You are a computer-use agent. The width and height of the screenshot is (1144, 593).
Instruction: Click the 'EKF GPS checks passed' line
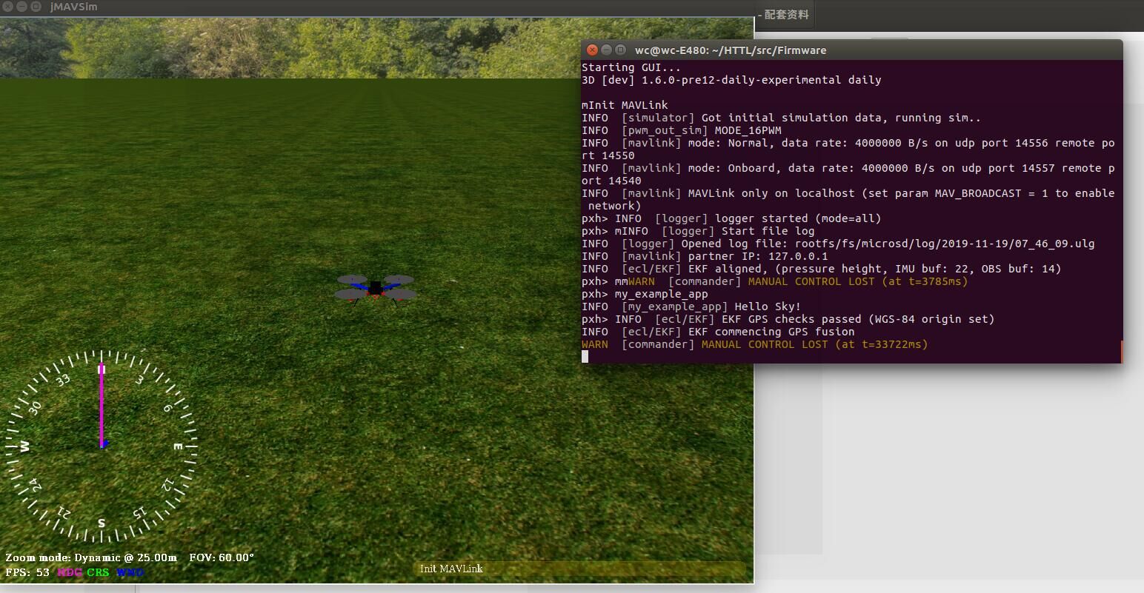[x=788, y=319]
